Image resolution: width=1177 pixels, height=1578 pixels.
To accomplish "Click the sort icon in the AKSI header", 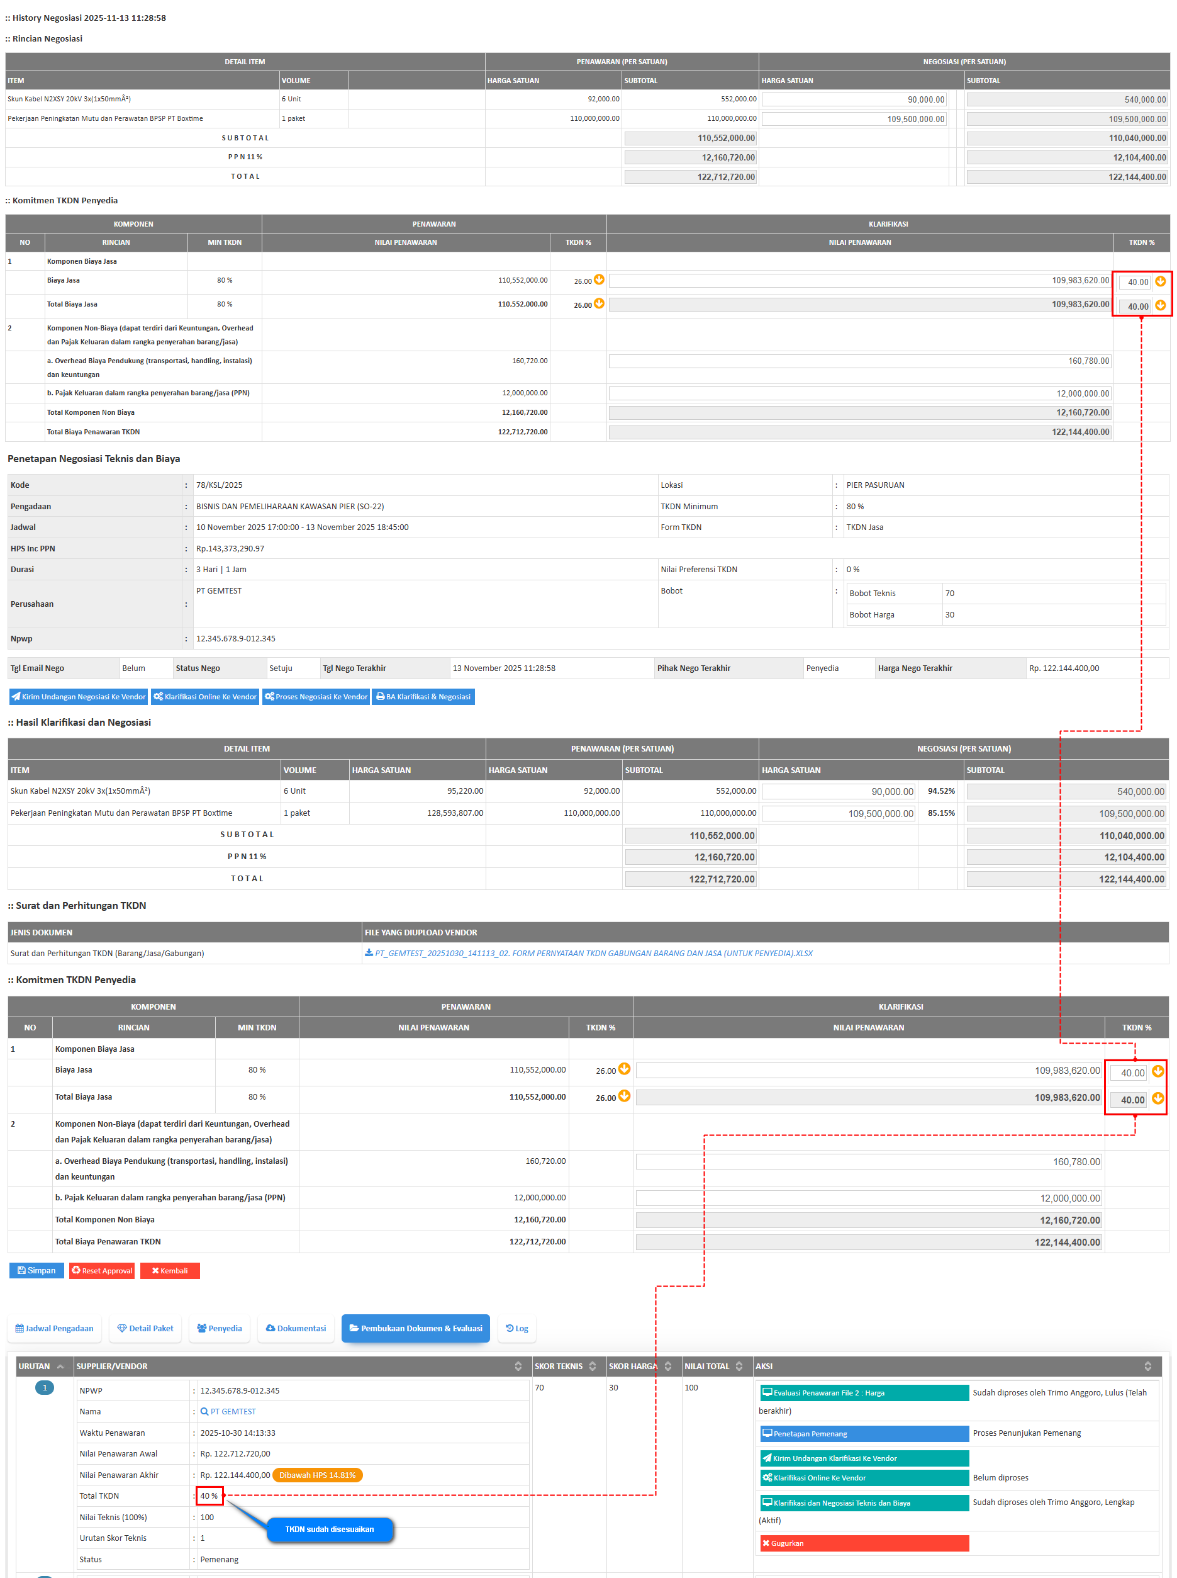I will pyautogui.click(x=1148, y=1367).
